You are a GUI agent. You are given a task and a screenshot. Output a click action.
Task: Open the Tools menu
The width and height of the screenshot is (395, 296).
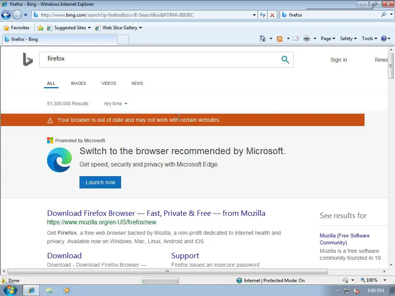point(369,39)
